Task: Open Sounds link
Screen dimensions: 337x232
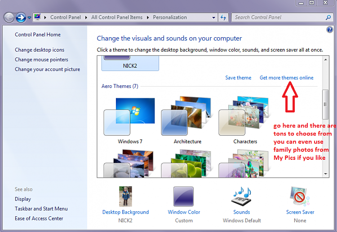Action: [x=242, y=212]
